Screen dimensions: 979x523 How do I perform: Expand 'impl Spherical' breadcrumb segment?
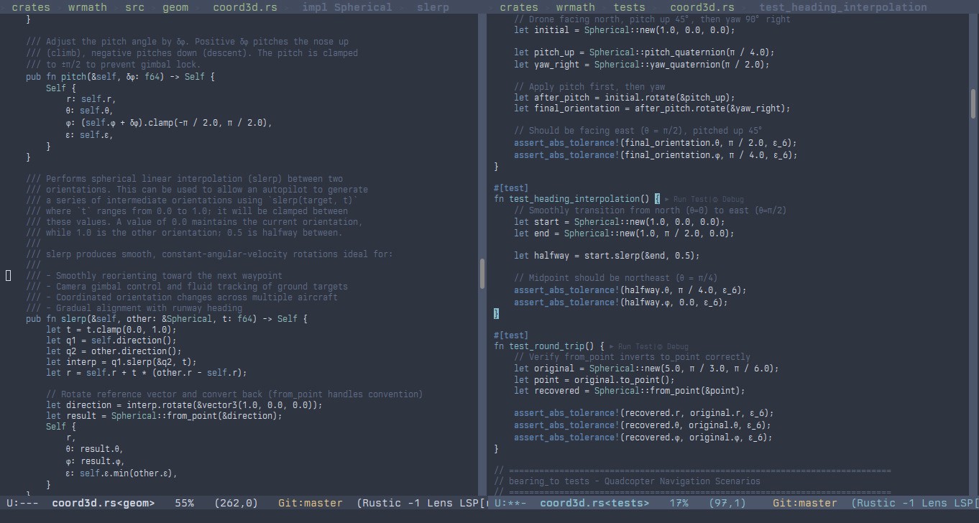coord(346,7)
